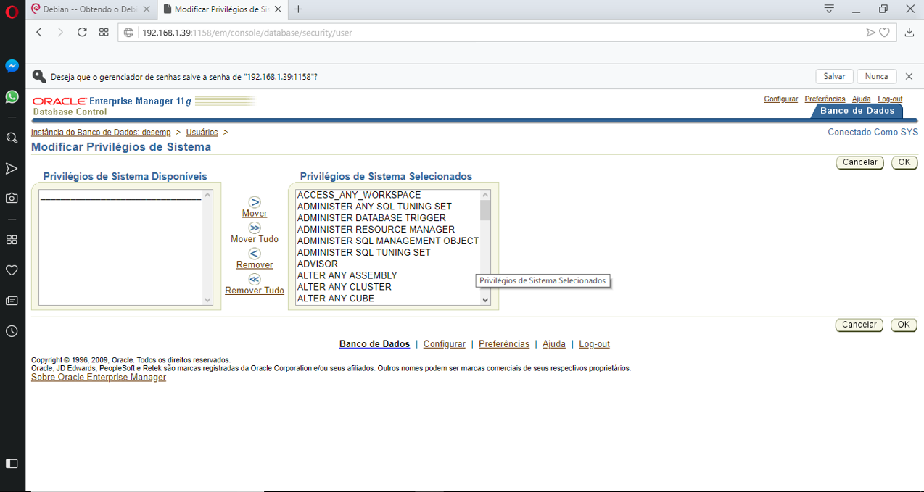The image size is (924, 492).
Task: Switch to the Debian tab
Action: tap(91, 9)
